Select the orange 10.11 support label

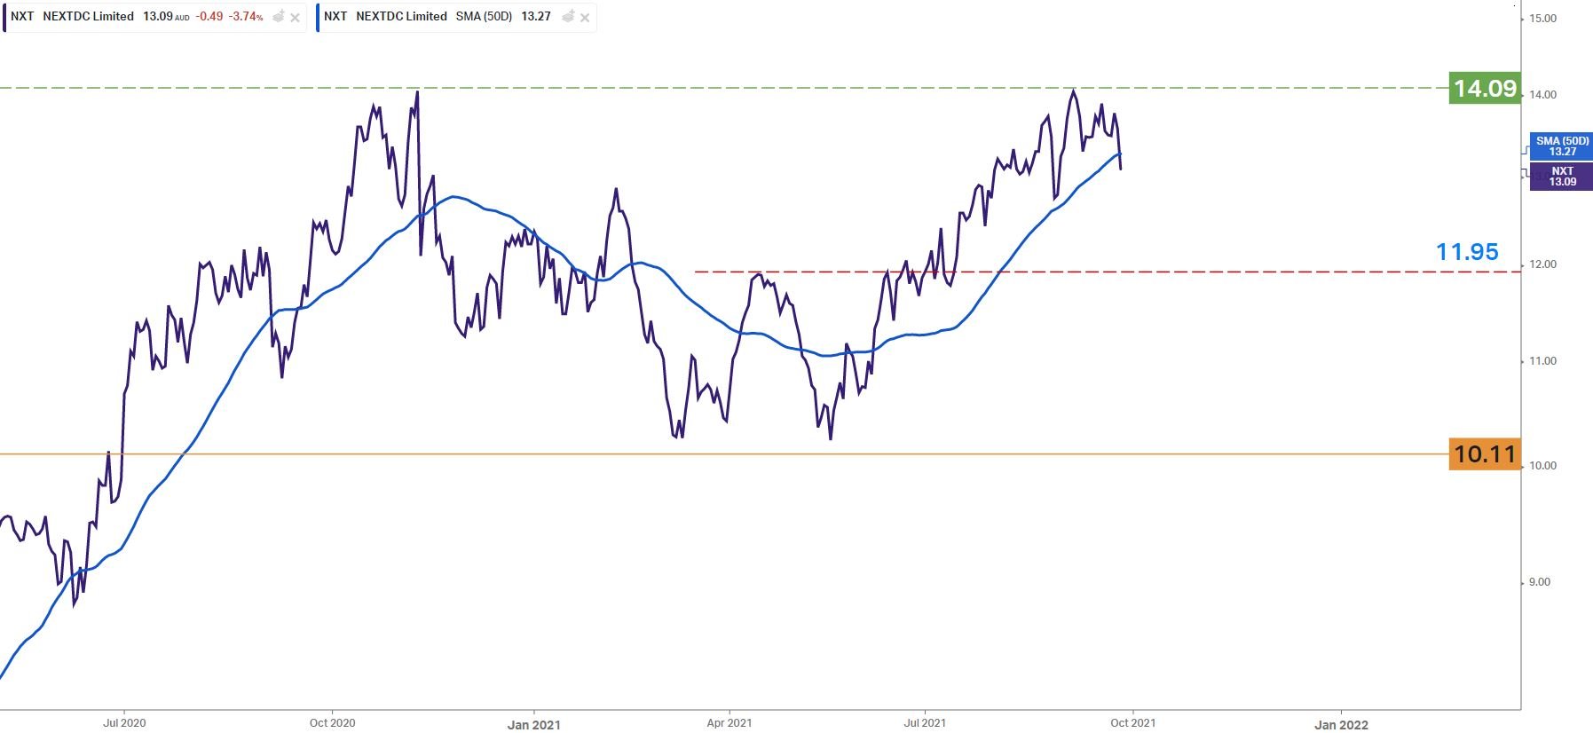[1485, 454]
